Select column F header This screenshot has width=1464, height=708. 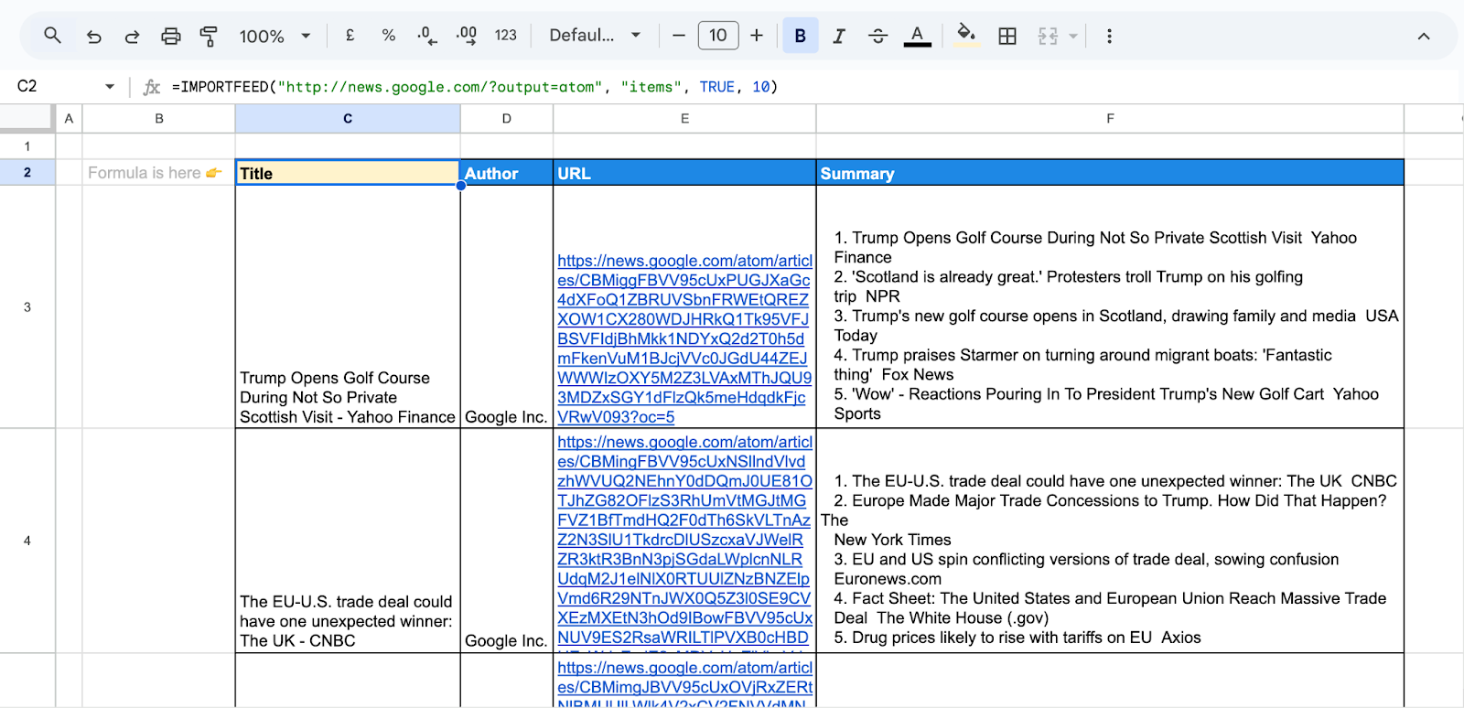tap(1110, 119)
